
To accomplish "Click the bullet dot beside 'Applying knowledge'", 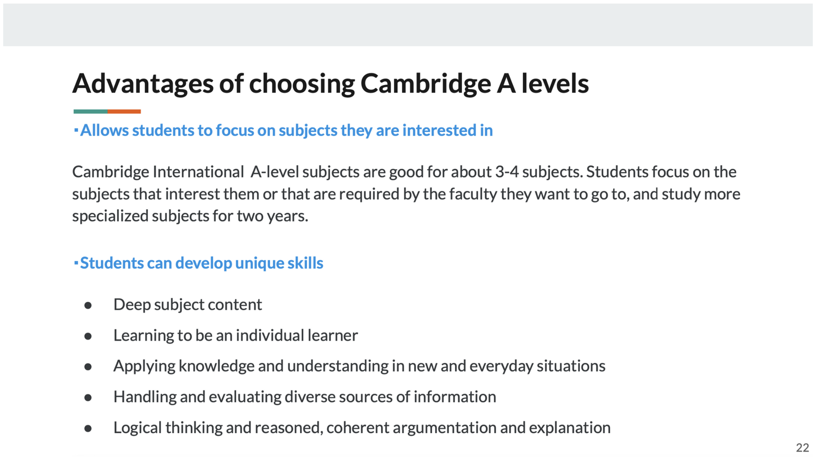I will click(88, 367).
